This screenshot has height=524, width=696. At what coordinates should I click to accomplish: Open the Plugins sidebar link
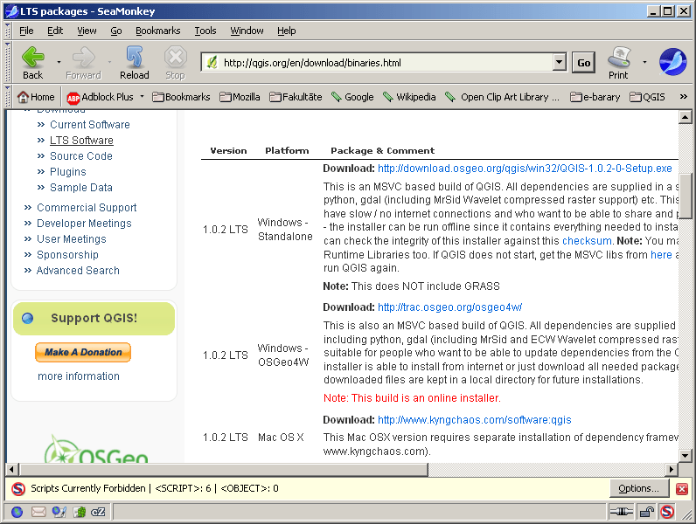(x=68, y=172)
